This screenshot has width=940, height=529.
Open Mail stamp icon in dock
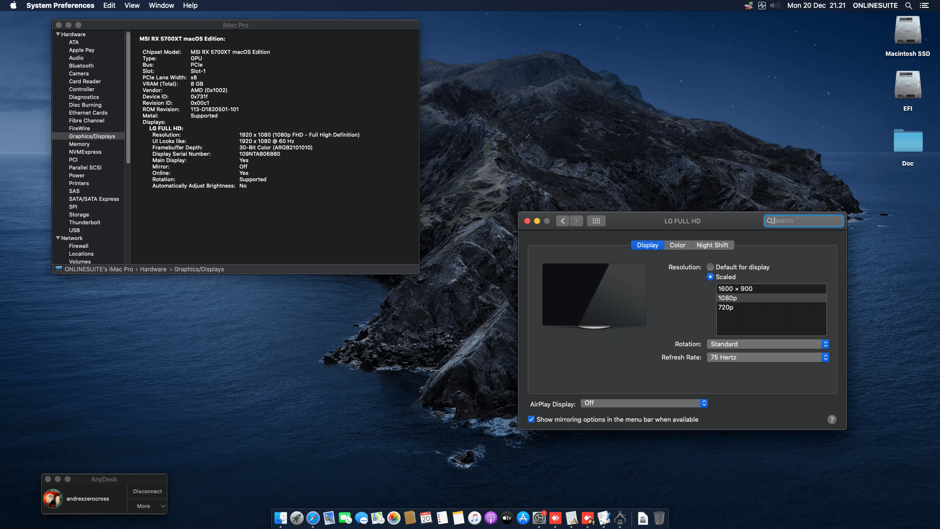click(x=329, y=518)
